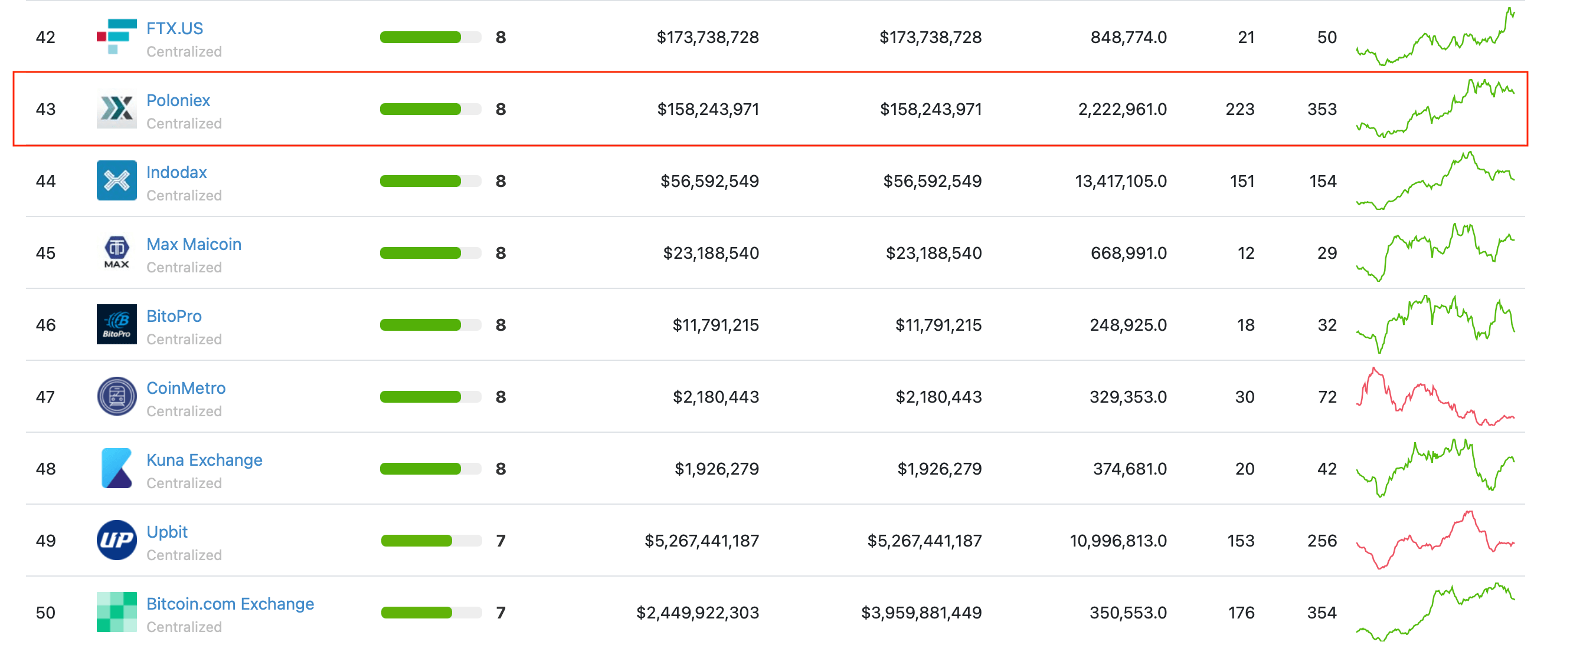The width and height of the screenshot is (1570, 645).
Task: Open the red Upbit sparkline chart
Action: 1435,539
